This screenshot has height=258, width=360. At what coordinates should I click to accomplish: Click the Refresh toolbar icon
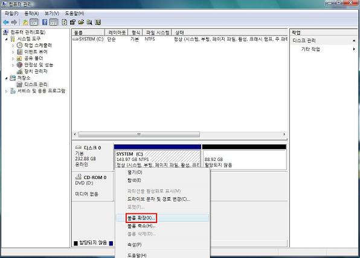[x=65, y=22]
